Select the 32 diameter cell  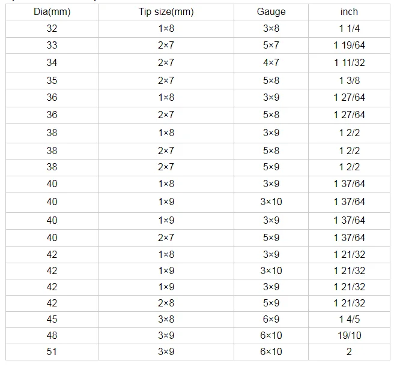(x=52, y=29)
